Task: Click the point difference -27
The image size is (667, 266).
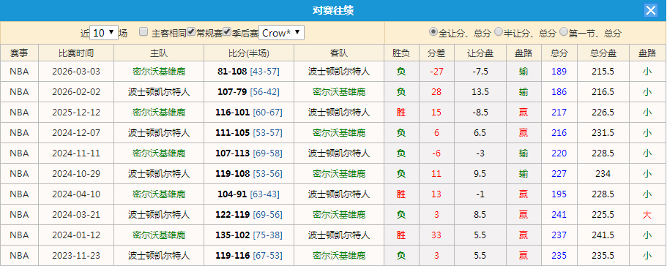Action: [436, 72]
